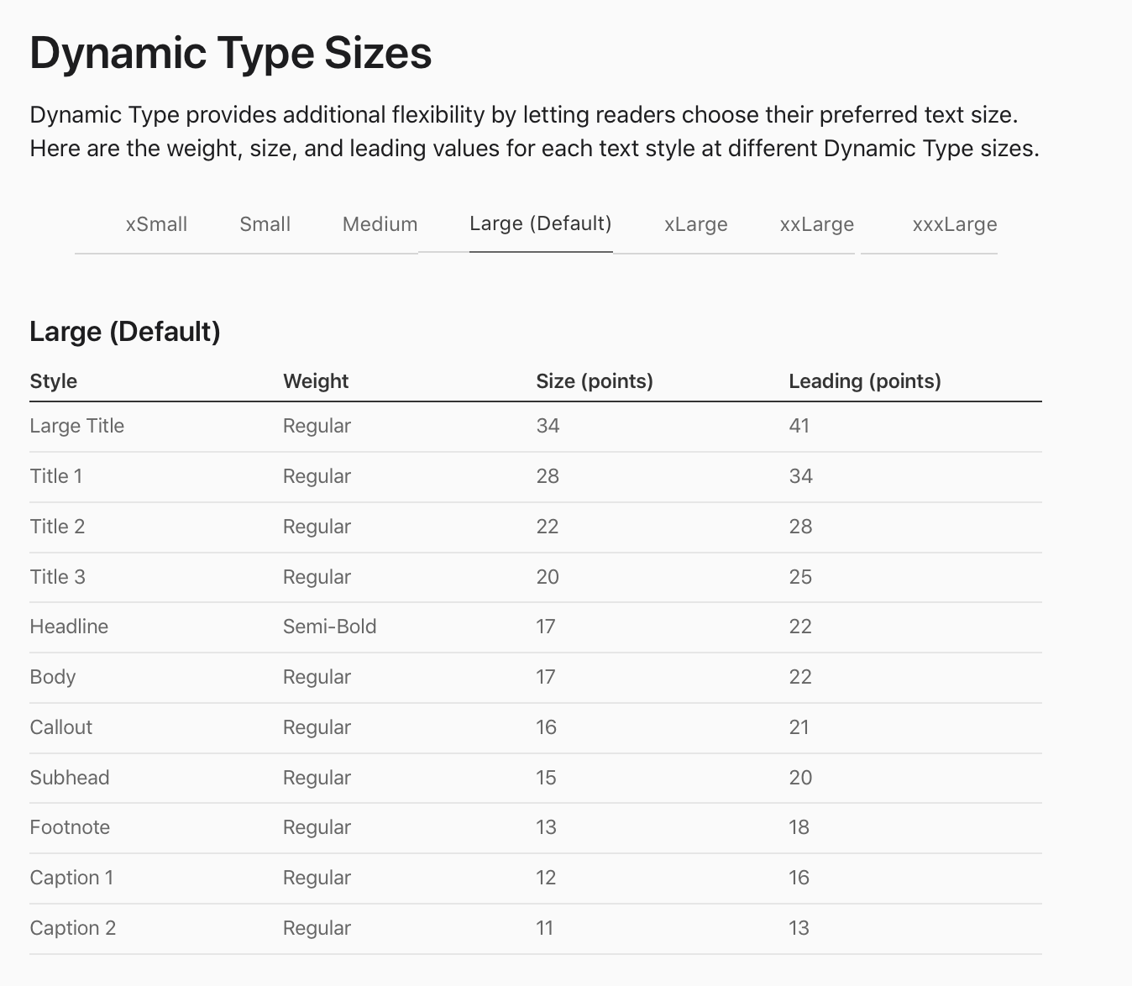
Task: Click the Style column header
Action: [x=54, y=381]
